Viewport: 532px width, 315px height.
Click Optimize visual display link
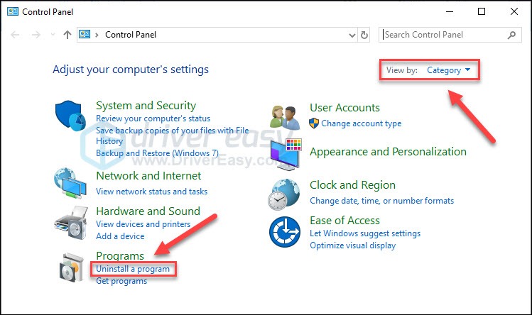[x=352, y=245]
